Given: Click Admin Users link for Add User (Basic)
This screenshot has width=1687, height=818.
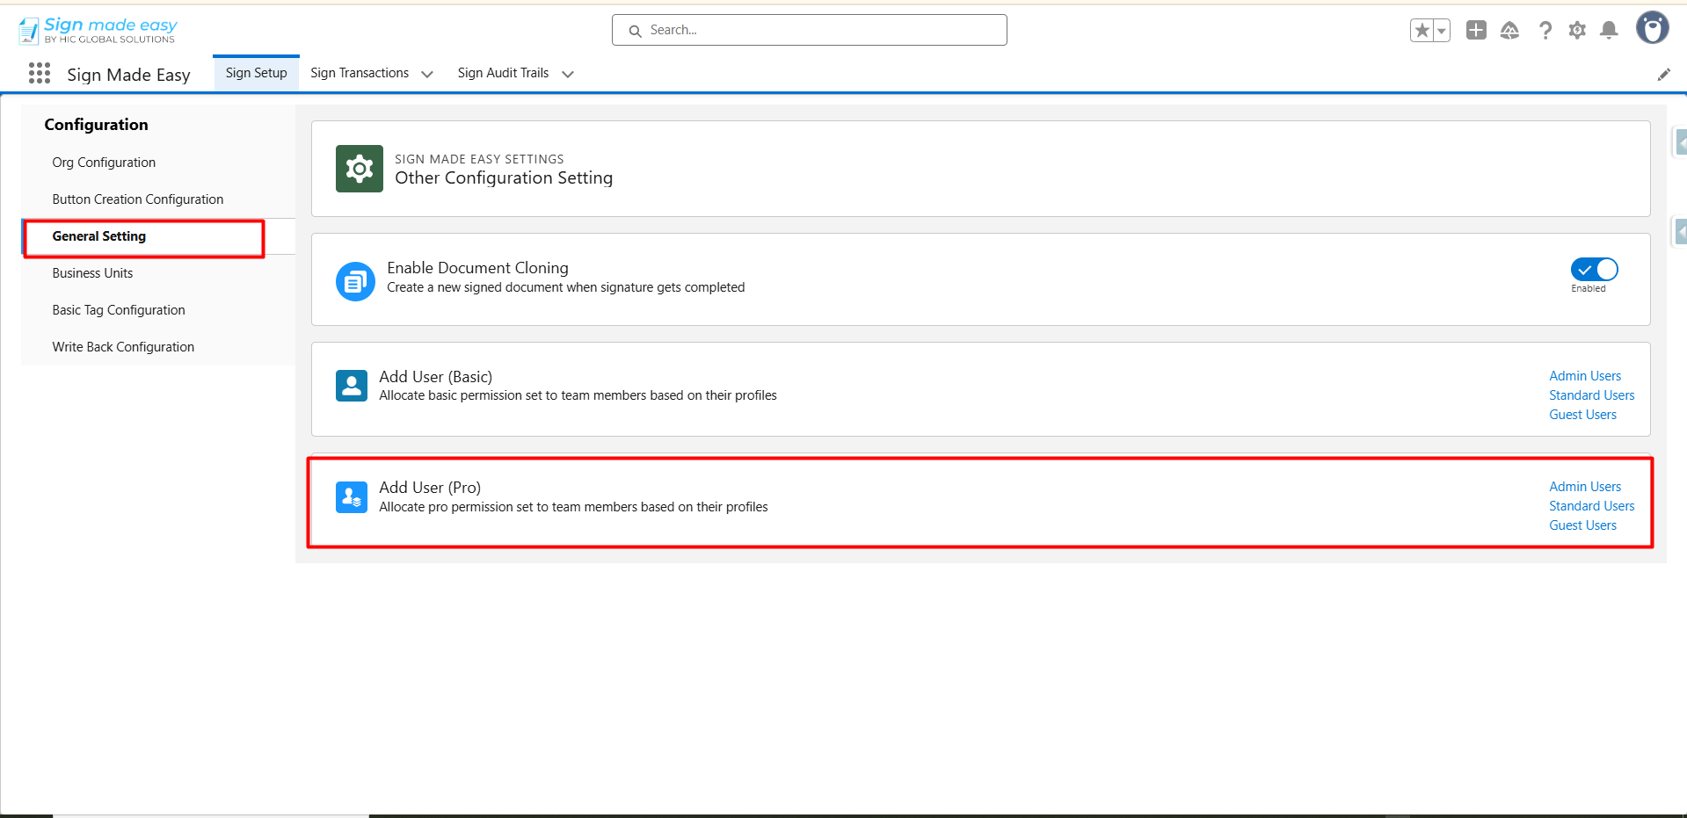Looking at the screenshot, I should (1585, 376).
